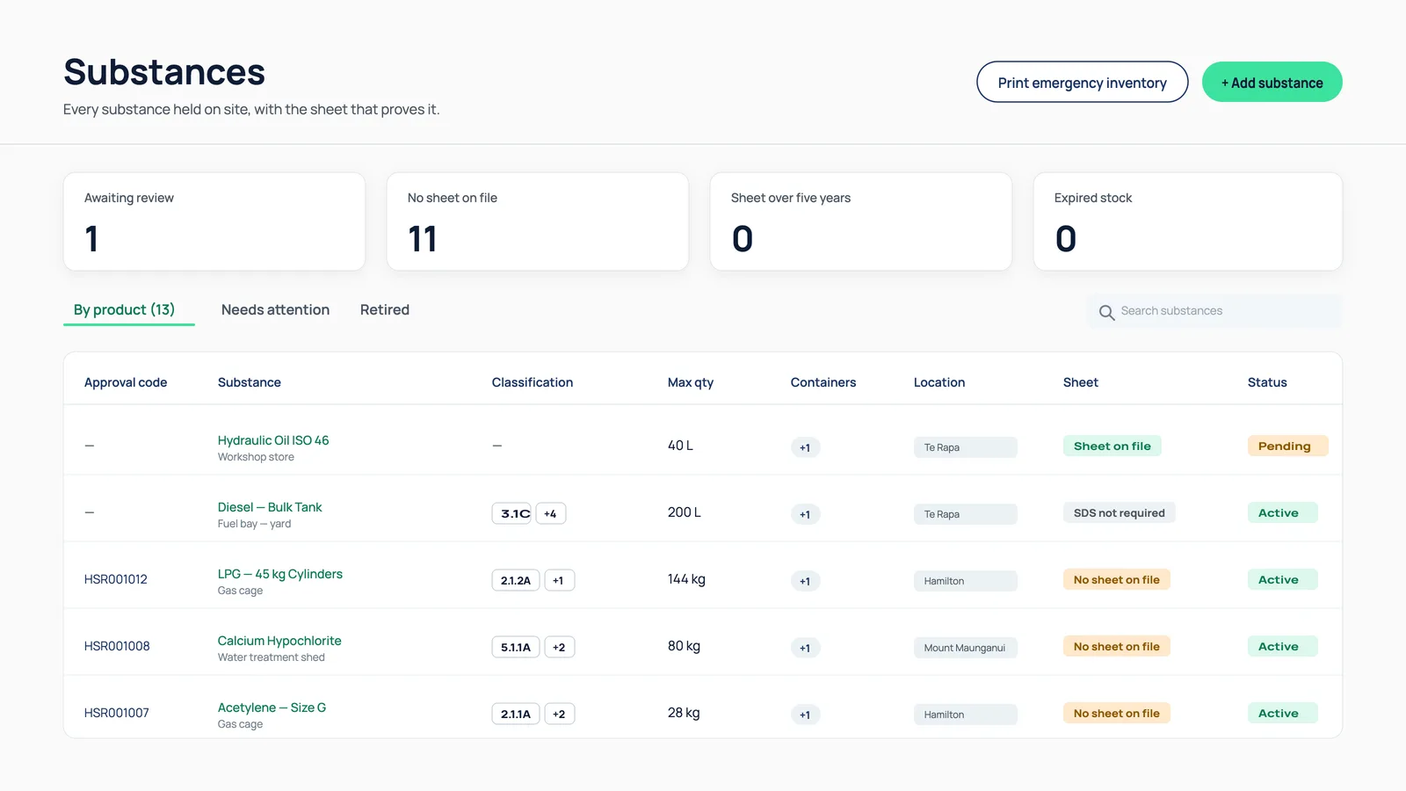This screenshot has width=1406, height=791.
Task: Click the 2.1.1A classification badge
Action: click(516, 714)
